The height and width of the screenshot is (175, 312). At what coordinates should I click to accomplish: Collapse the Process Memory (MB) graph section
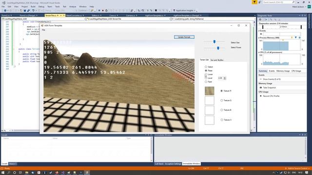click(x=259, y=37)
